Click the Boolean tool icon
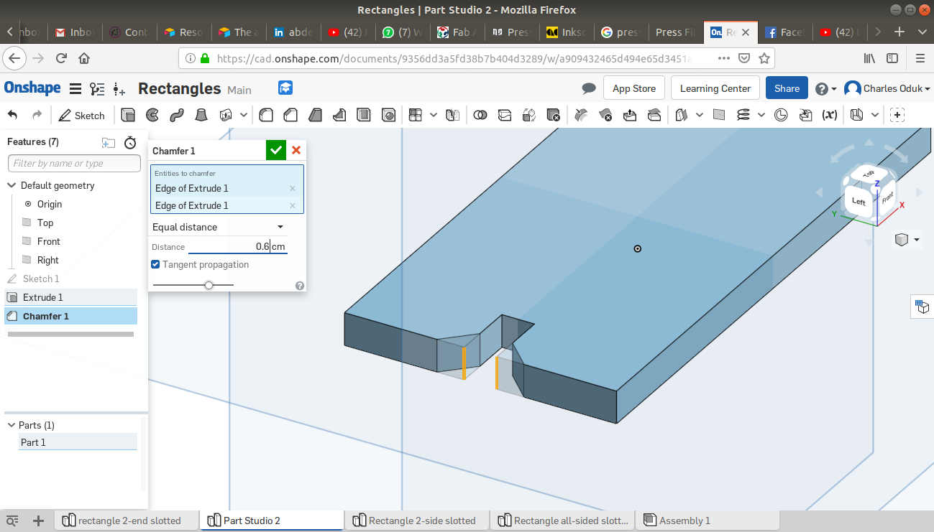 click(x=480, y=115)
